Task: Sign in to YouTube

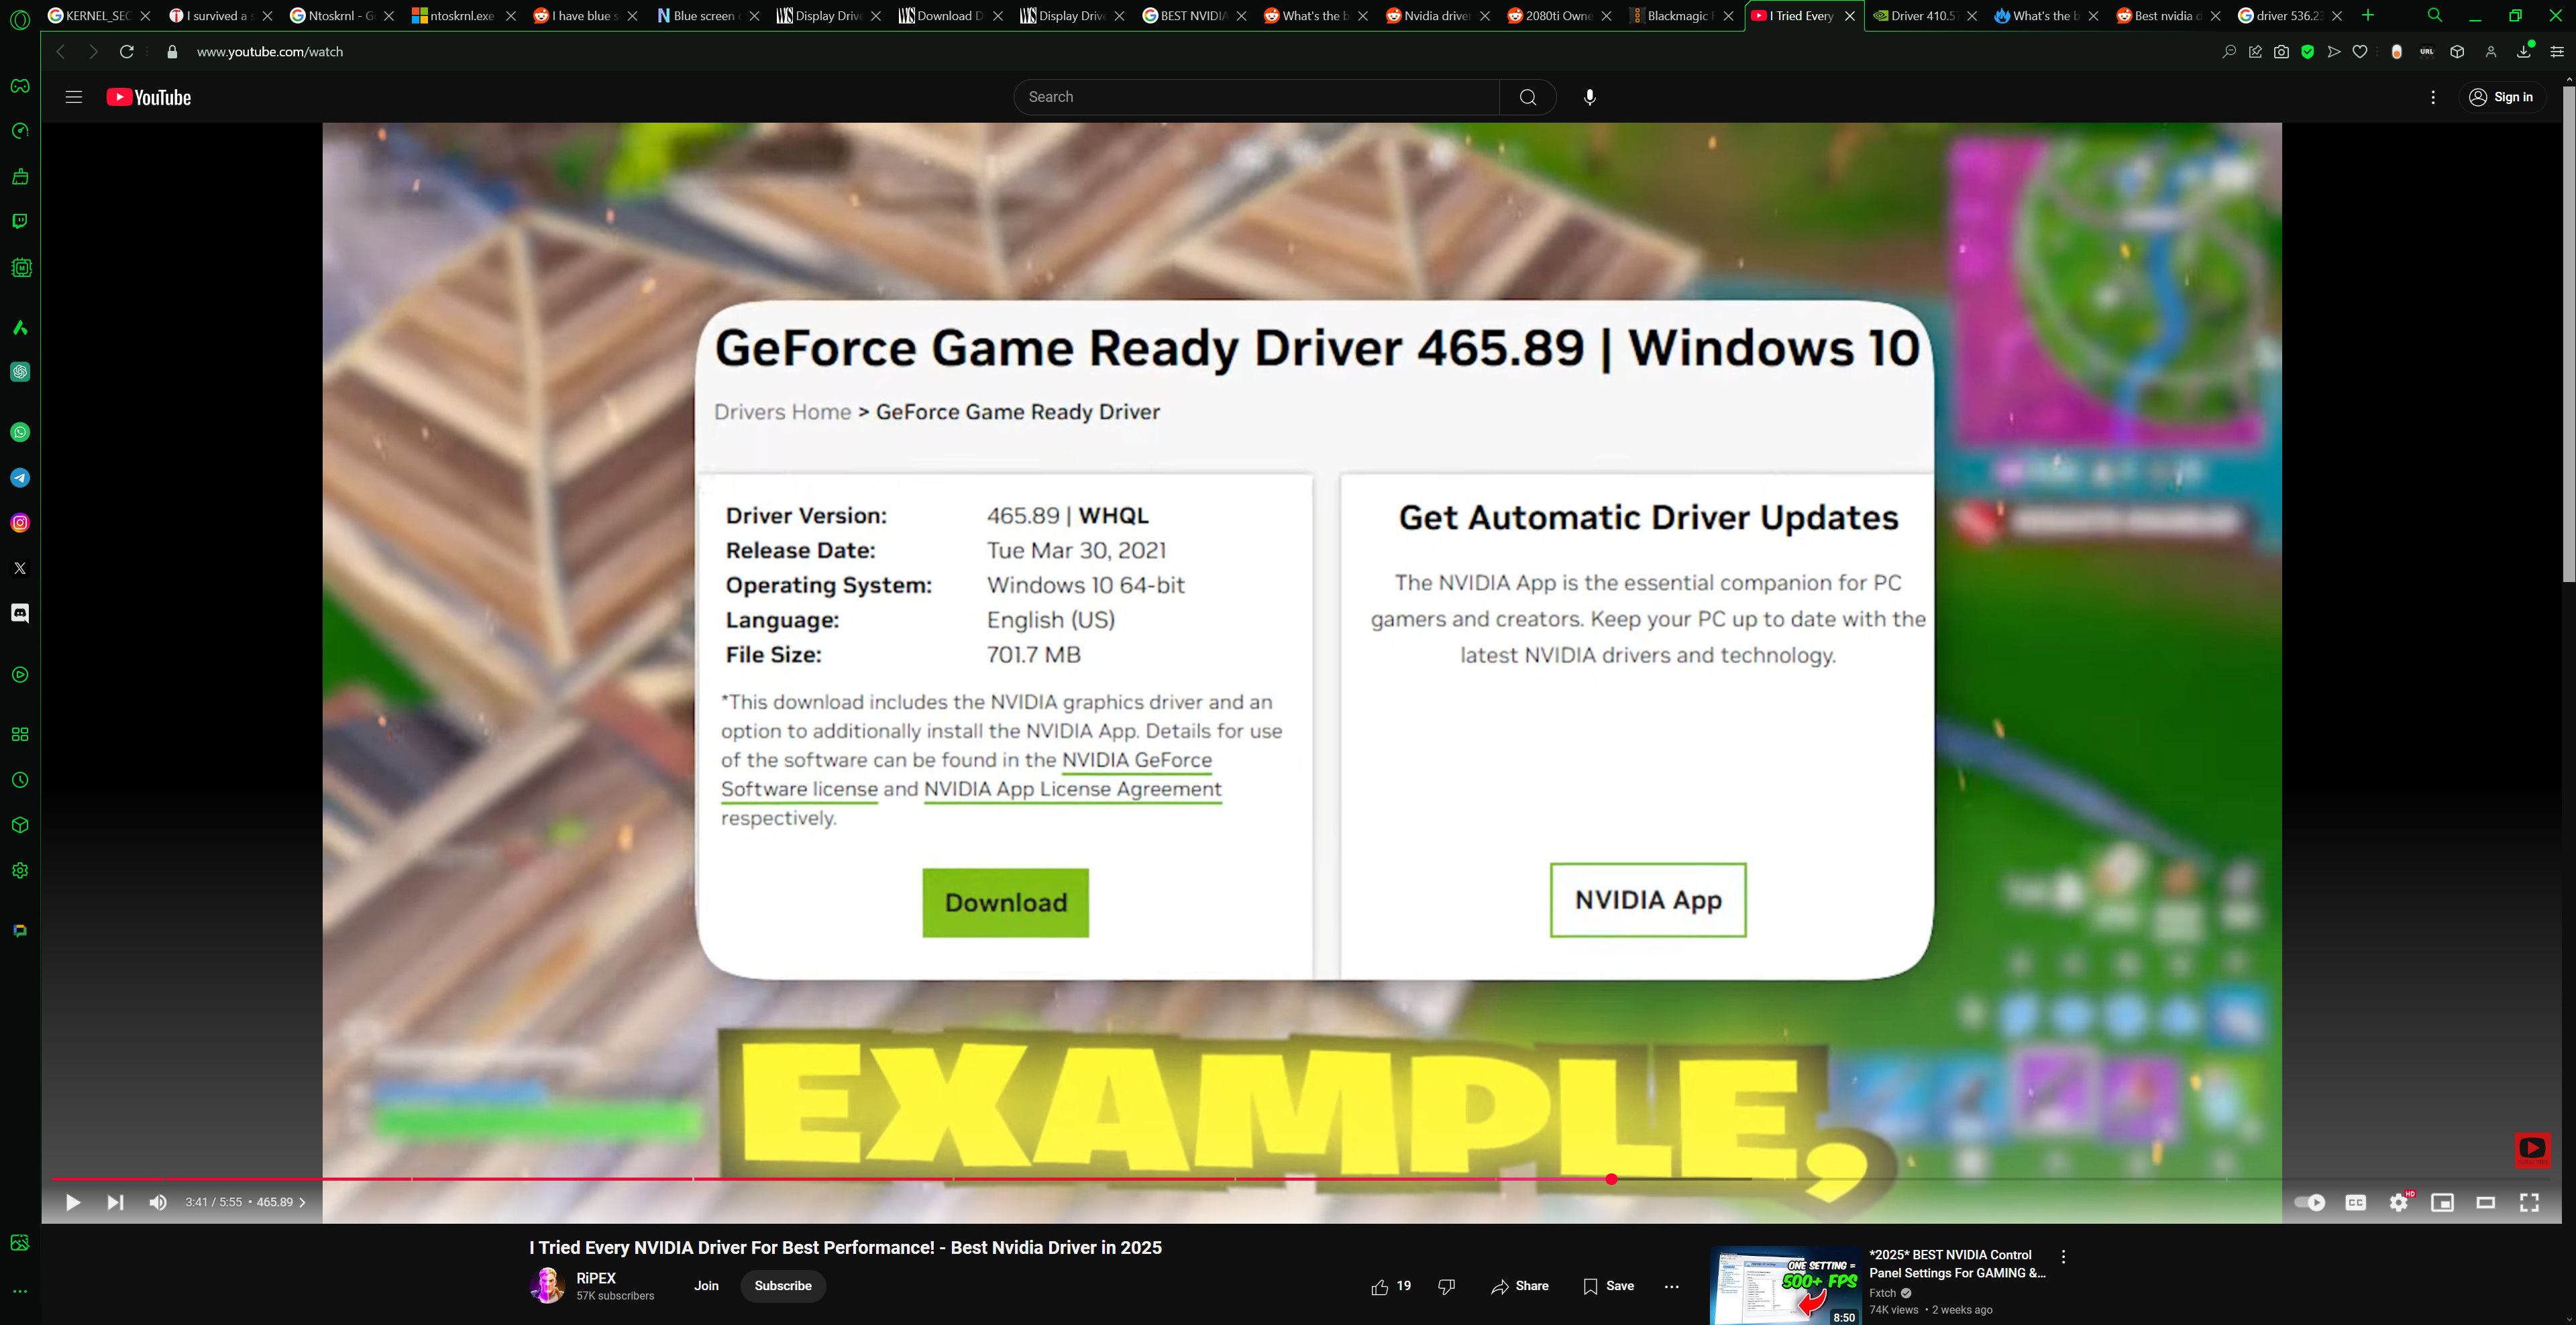Action: (x=2502, y=97)
